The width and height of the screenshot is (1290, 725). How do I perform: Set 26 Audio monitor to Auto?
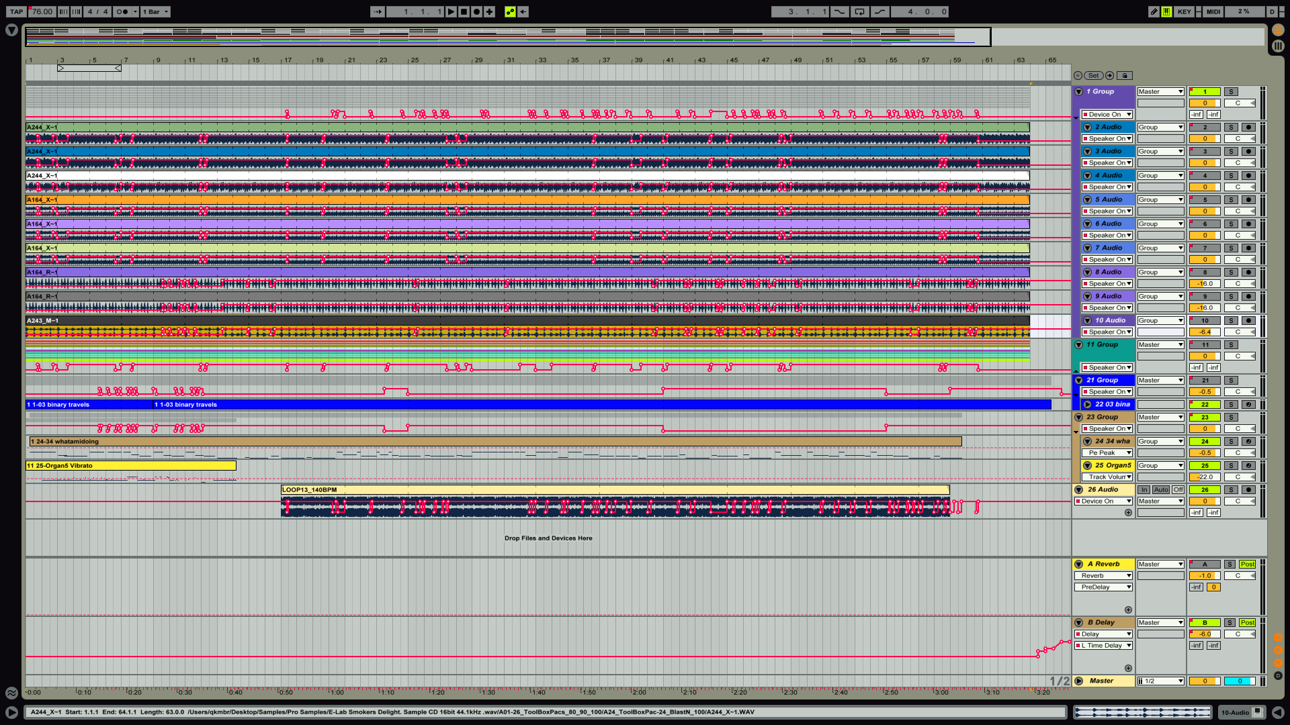point(1161,490)
